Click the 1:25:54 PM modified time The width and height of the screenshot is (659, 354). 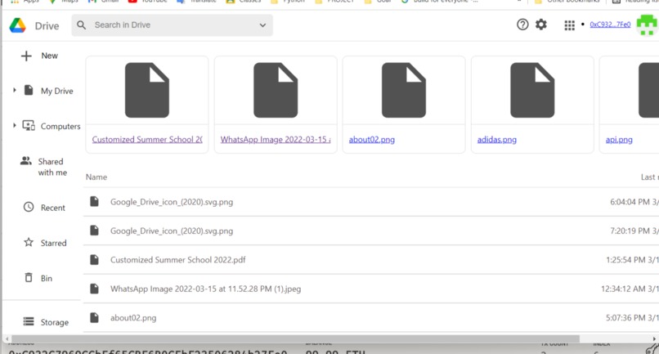632,260
